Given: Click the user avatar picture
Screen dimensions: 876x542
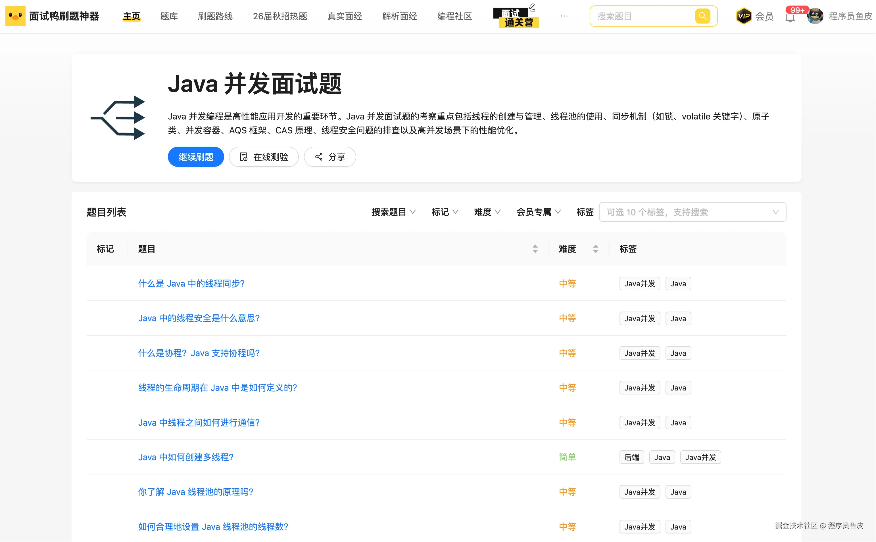Looking at the screenshot, I should coord(815,16).
